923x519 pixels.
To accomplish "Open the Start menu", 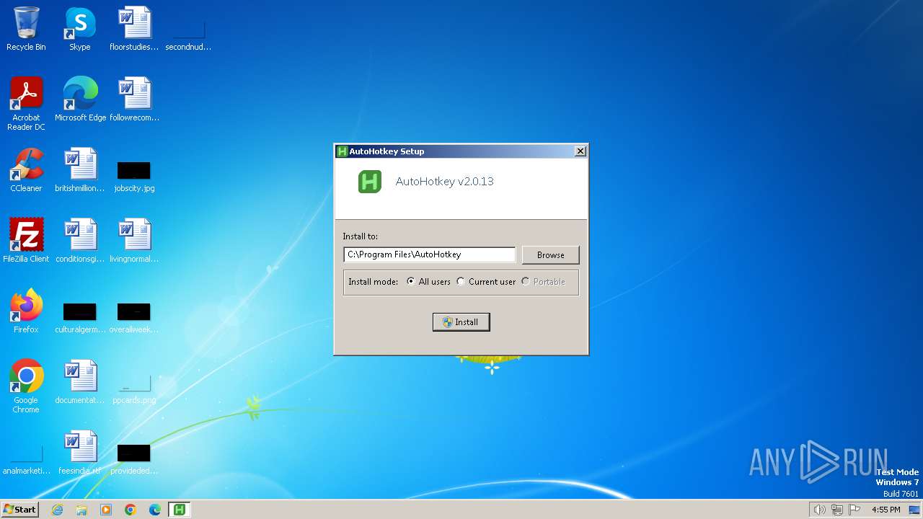I will coord(19,510).
